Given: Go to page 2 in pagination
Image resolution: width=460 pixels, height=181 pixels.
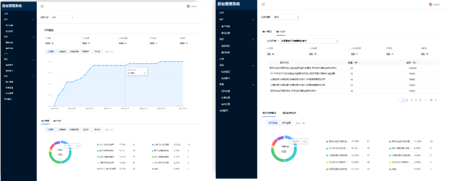Looking at the screenshot, I should tap(407, 100).
